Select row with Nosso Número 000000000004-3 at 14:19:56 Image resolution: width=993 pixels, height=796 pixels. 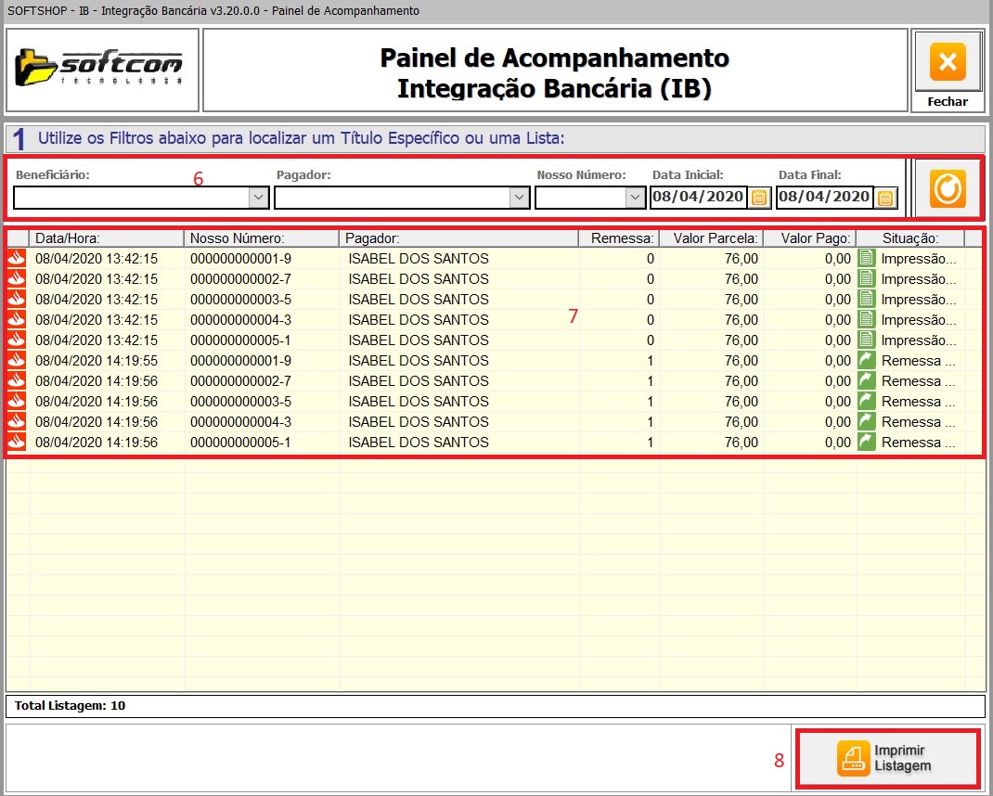point(240,422)
